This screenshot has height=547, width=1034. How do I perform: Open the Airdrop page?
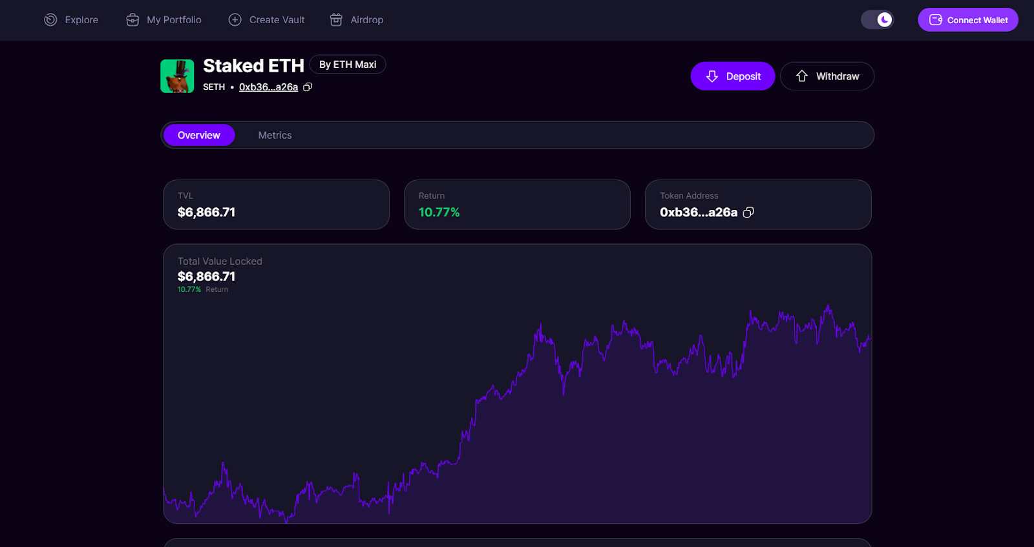click(357, 20)
